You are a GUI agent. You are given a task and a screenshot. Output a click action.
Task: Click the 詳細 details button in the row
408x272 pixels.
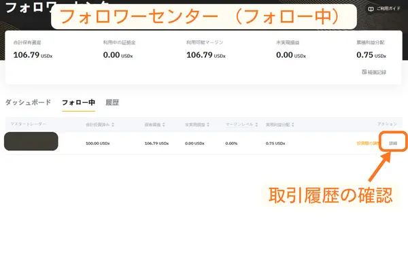[x=393, y=143]
